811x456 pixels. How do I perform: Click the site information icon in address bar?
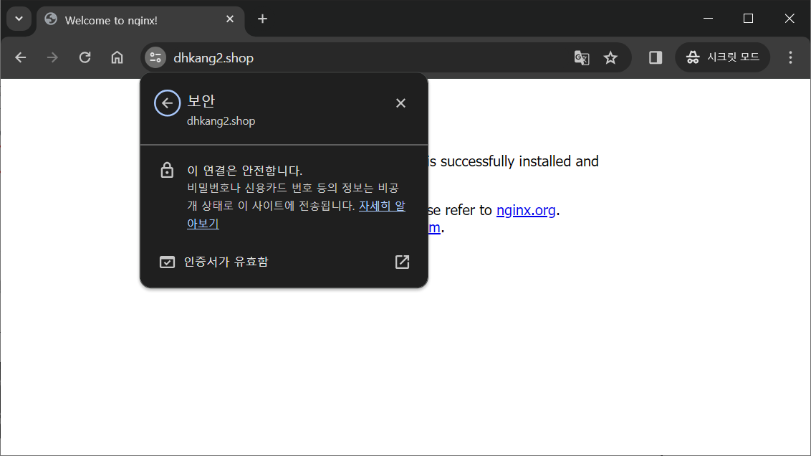[x=155, y=57]
